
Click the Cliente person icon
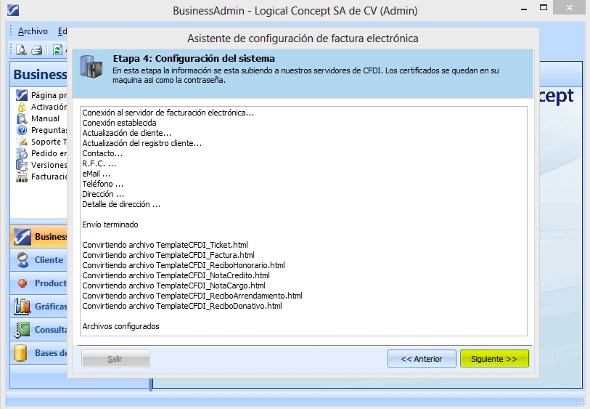click(22, 260)
